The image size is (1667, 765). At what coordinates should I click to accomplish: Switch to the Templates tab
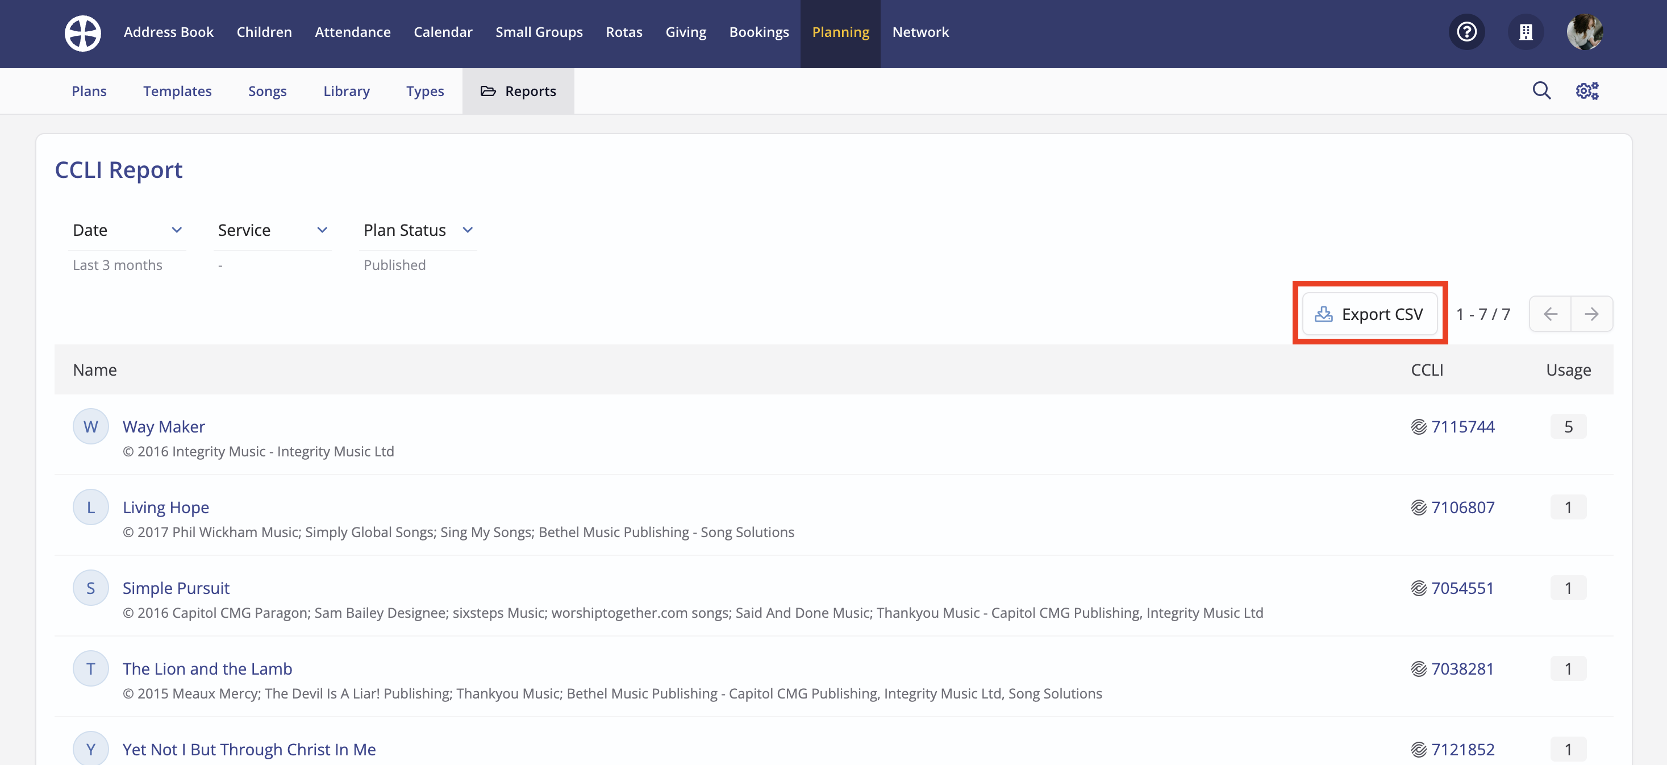click(177, 92)
